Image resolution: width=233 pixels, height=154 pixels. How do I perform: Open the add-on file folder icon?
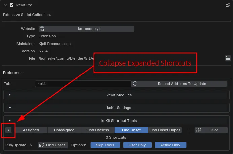click(x=228, y=58)
